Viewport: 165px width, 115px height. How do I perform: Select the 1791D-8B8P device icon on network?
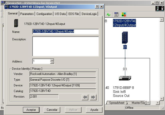pyautogui.click(x=125, y=78)
